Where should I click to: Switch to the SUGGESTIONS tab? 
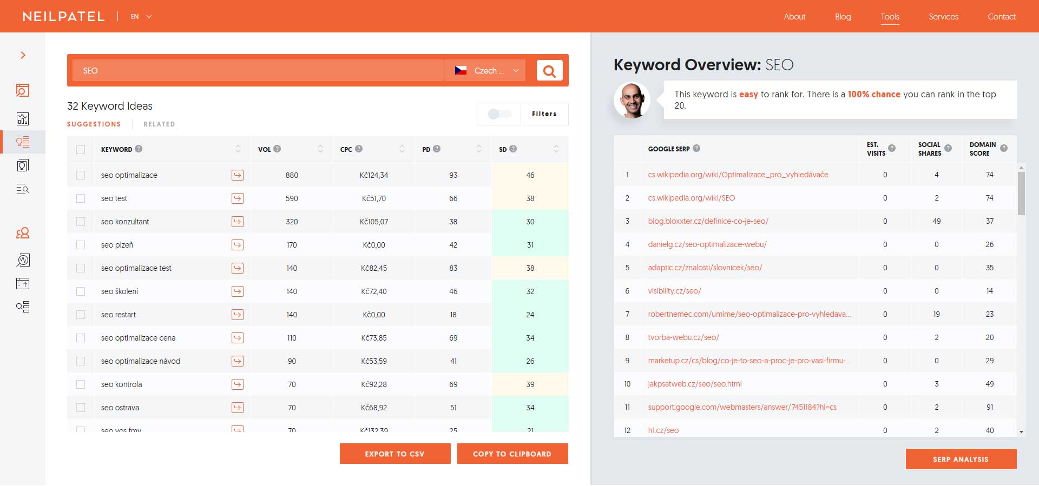94,124
